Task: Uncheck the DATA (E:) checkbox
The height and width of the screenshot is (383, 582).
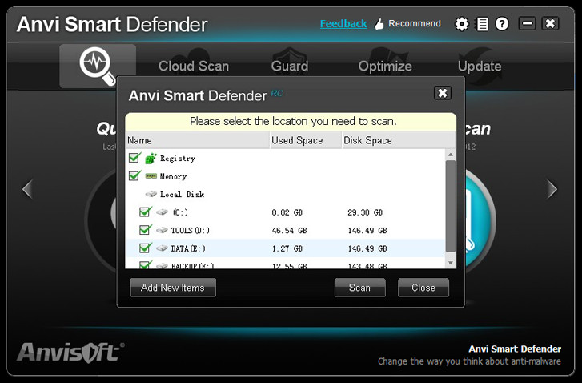Action: pos(145,248)
